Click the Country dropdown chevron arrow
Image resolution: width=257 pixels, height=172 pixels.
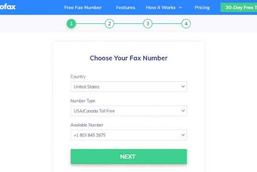click(x=183, y=86)
